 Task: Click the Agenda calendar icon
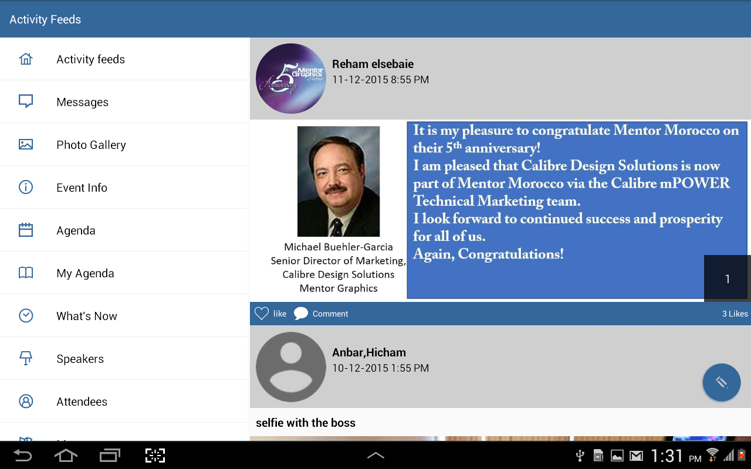(26, 230)
